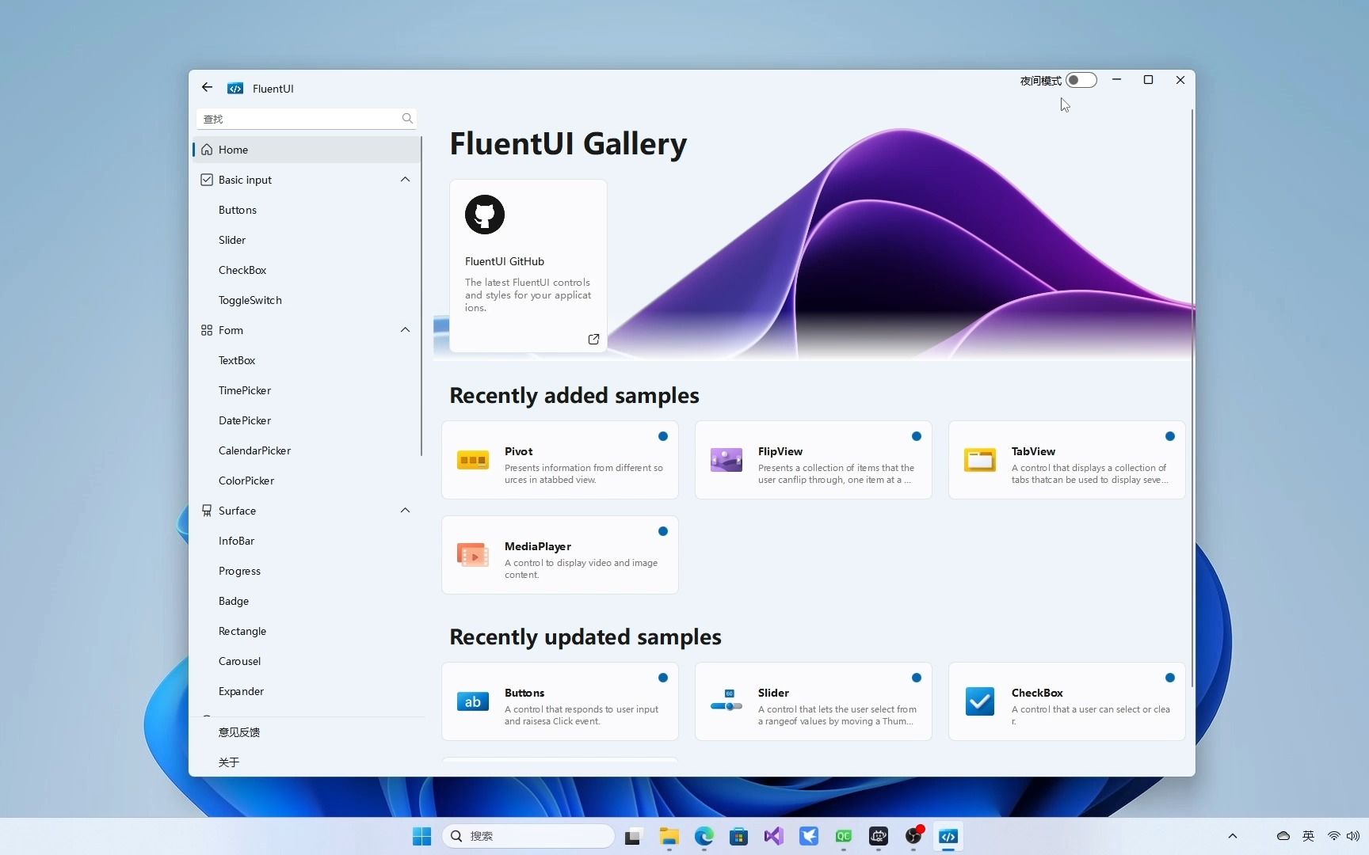Image resolution: width=1369 pixels, height=855 pixels.
Task: Click the MediaPlayer sample thumbnail icon
Action: pyautogui.click(x=472, y=555)
